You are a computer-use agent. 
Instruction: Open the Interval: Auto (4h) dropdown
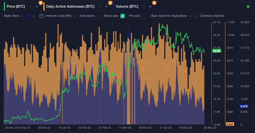60,16
